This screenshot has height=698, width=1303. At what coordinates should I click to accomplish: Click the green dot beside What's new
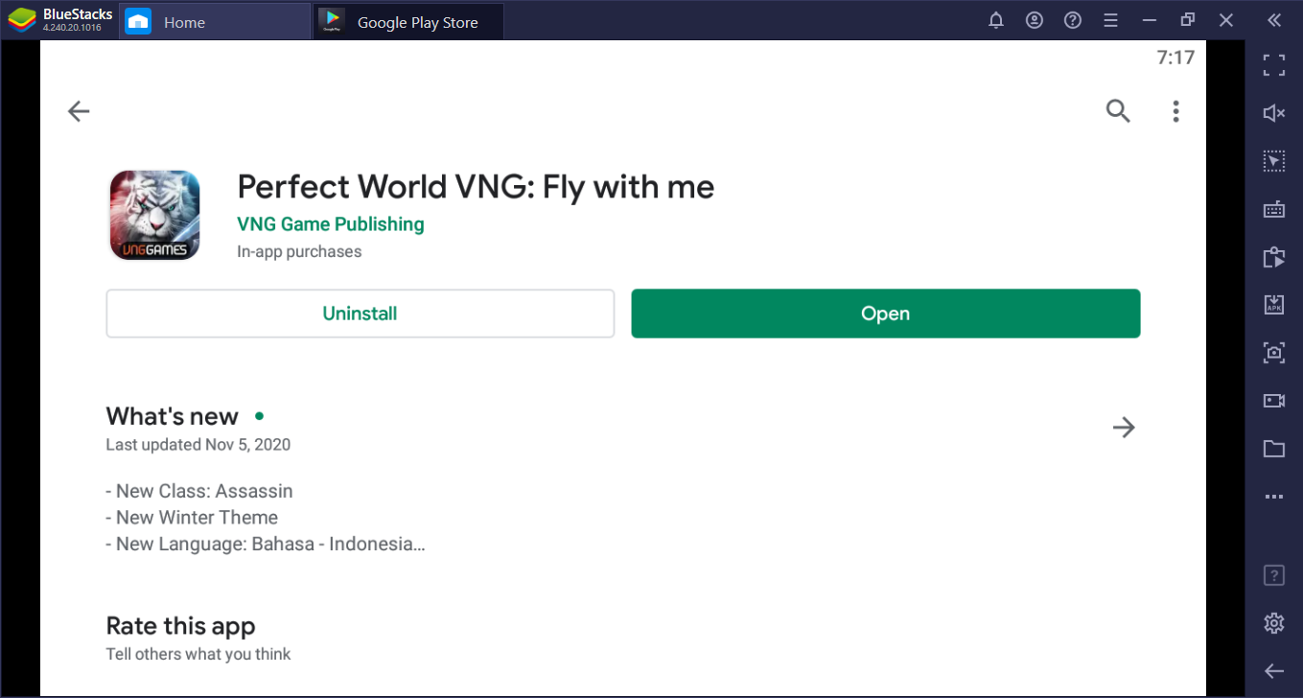(x=259, y=416)
